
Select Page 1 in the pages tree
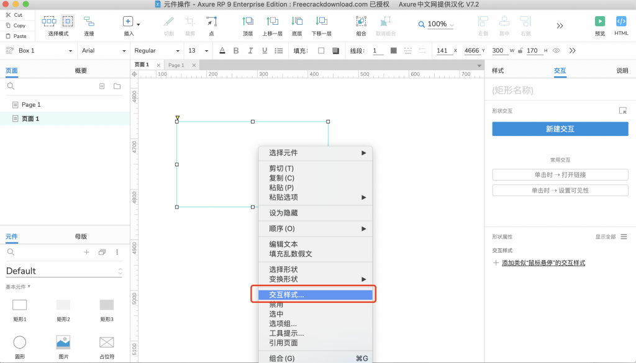[x=31, y=105]
